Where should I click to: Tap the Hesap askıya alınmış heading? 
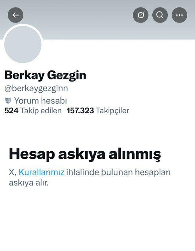[x=85, y=154]
